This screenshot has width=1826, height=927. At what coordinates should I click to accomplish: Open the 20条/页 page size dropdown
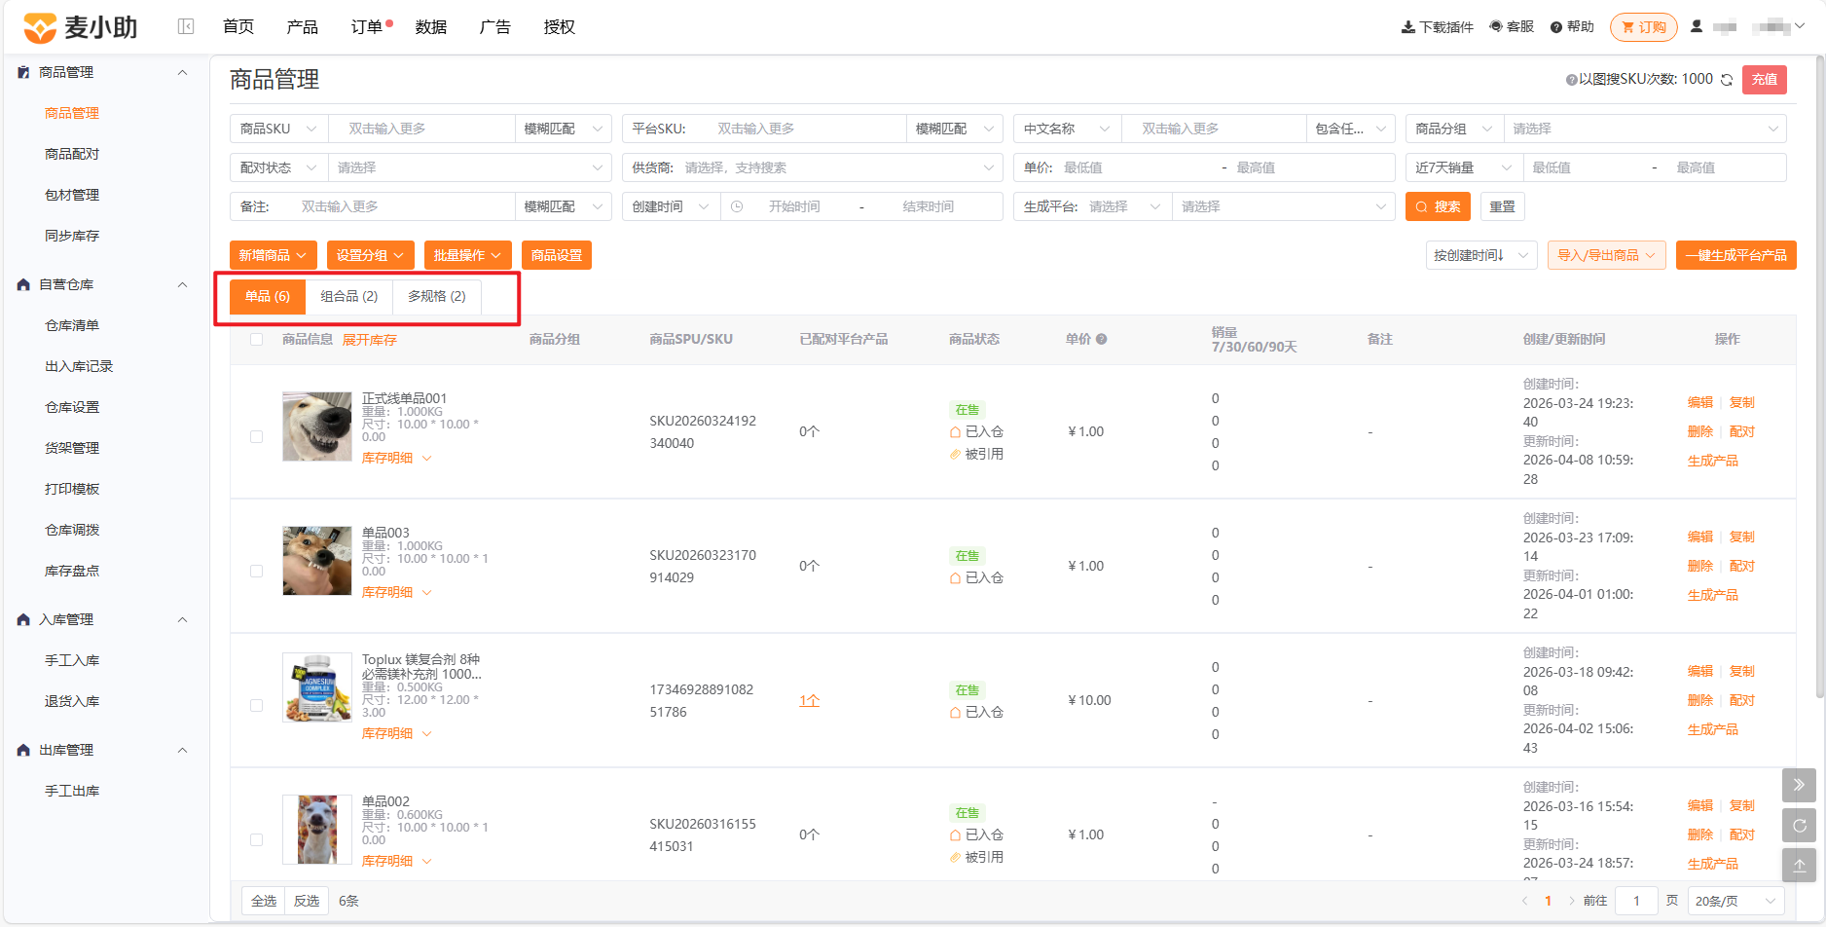click(1736, 901)
